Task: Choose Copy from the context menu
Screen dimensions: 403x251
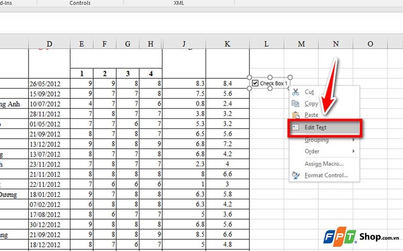Action: (x=324, y=103)
